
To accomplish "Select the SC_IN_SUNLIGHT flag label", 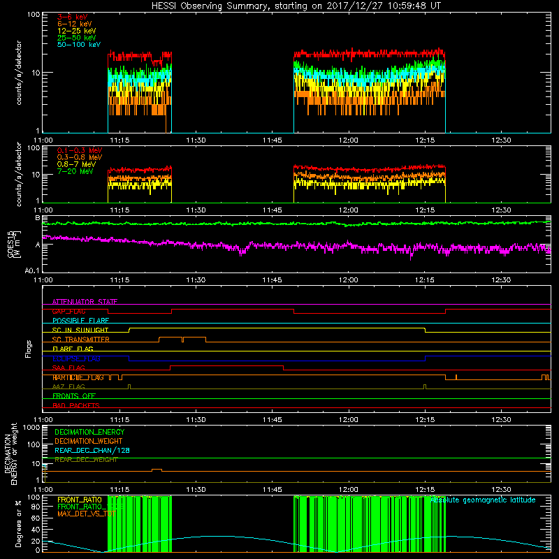I will tap(80, 330).
